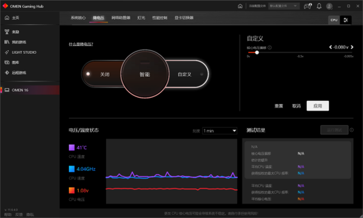Open the remote play diamond icon
This screenshot has width=363, height=218.
tap(7, 72)
